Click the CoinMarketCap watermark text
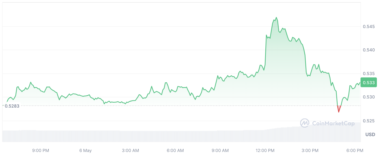 (333, 123)
